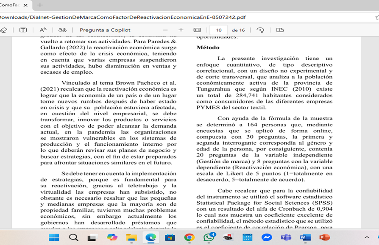Open WhatsApp from taskbar
The image size is (379, 245).
(x=209, y=237)
